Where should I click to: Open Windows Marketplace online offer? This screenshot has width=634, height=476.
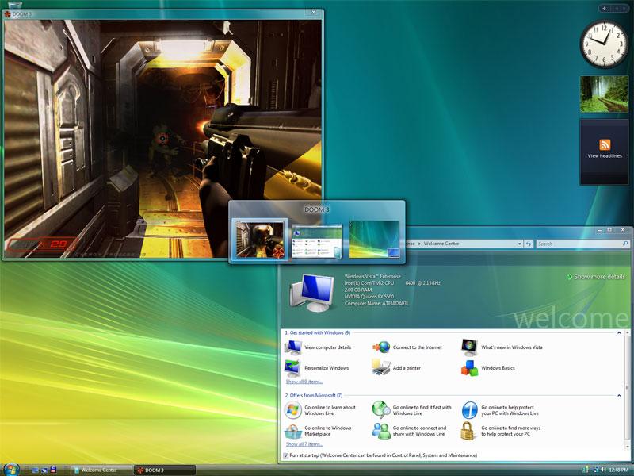(327, 431)
